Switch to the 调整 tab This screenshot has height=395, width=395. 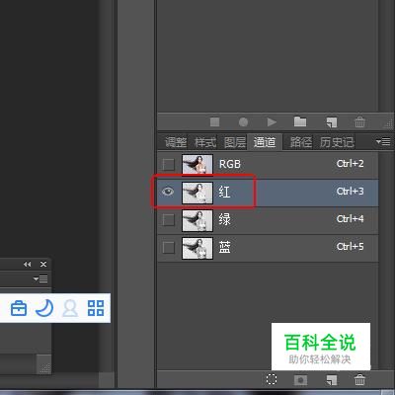tap(176, 142)
